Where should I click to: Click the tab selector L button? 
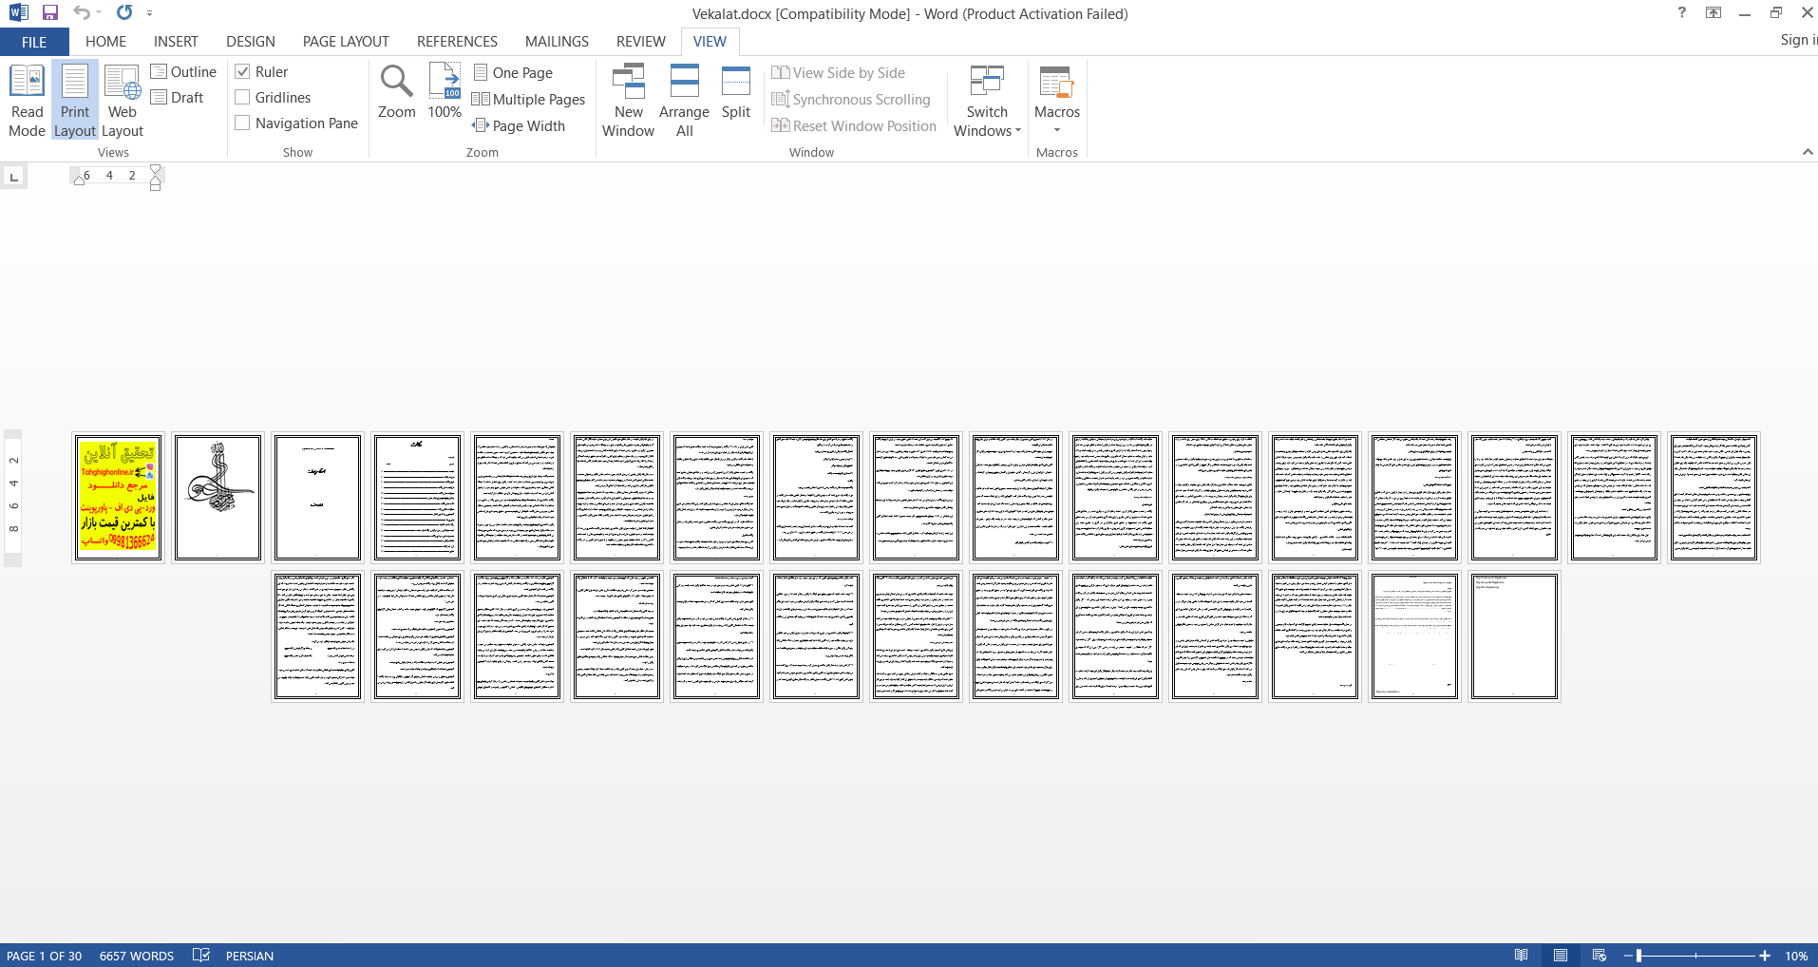click(13, 177)
